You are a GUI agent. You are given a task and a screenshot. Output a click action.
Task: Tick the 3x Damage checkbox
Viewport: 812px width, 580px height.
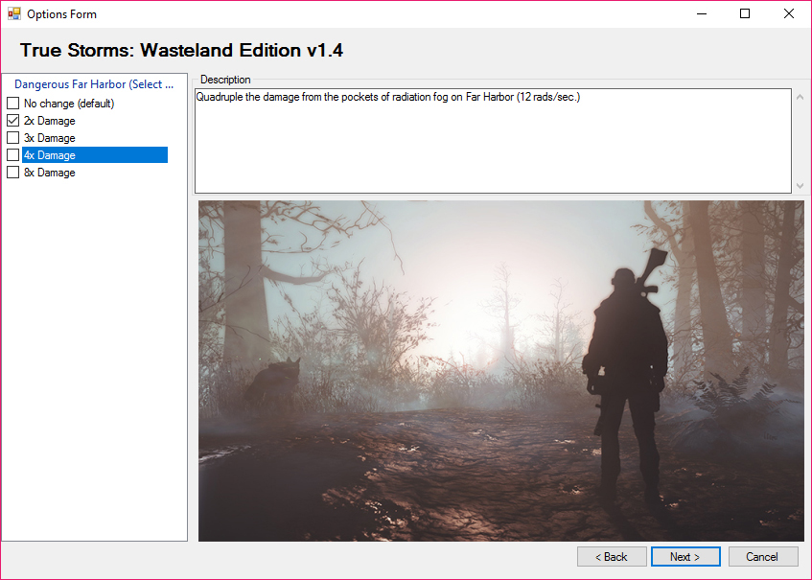pos(13,138)
